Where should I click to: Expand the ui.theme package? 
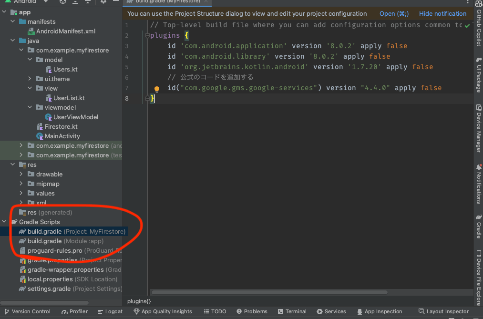(x=30, y=79)
